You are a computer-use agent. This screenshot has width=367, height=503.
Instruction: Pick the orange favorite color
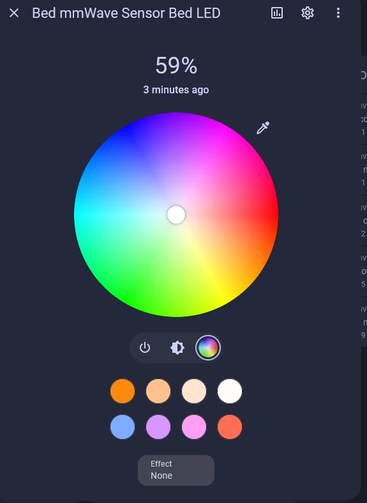123,391
